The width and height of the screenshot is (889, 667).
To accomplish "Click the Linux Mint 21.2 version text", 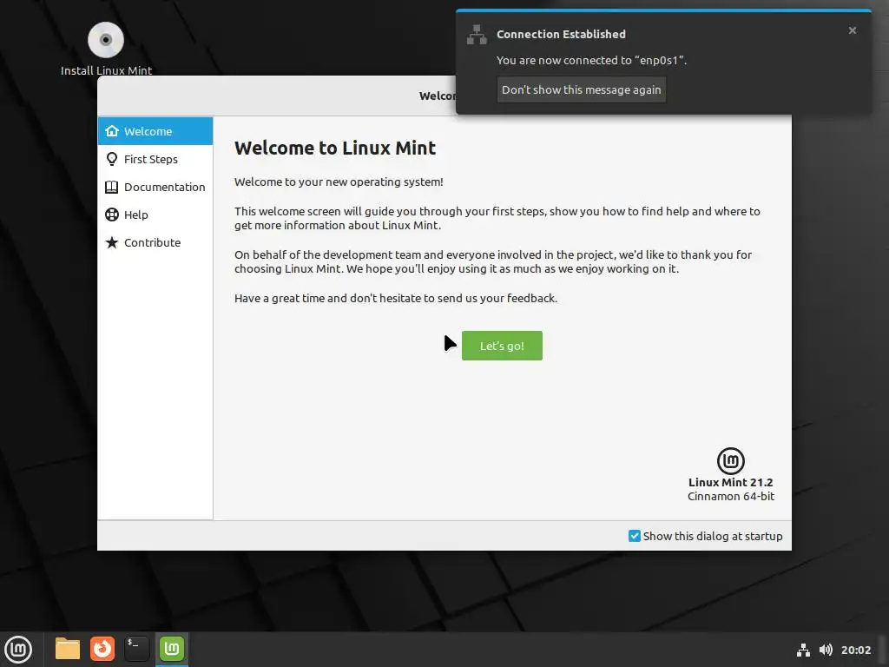I will [x=731, y=482].
